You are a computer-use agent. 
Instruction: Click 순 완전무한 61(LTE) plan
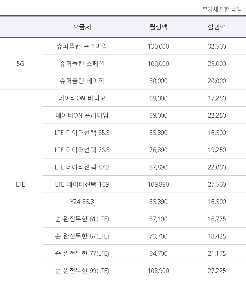tap(82, 219)
